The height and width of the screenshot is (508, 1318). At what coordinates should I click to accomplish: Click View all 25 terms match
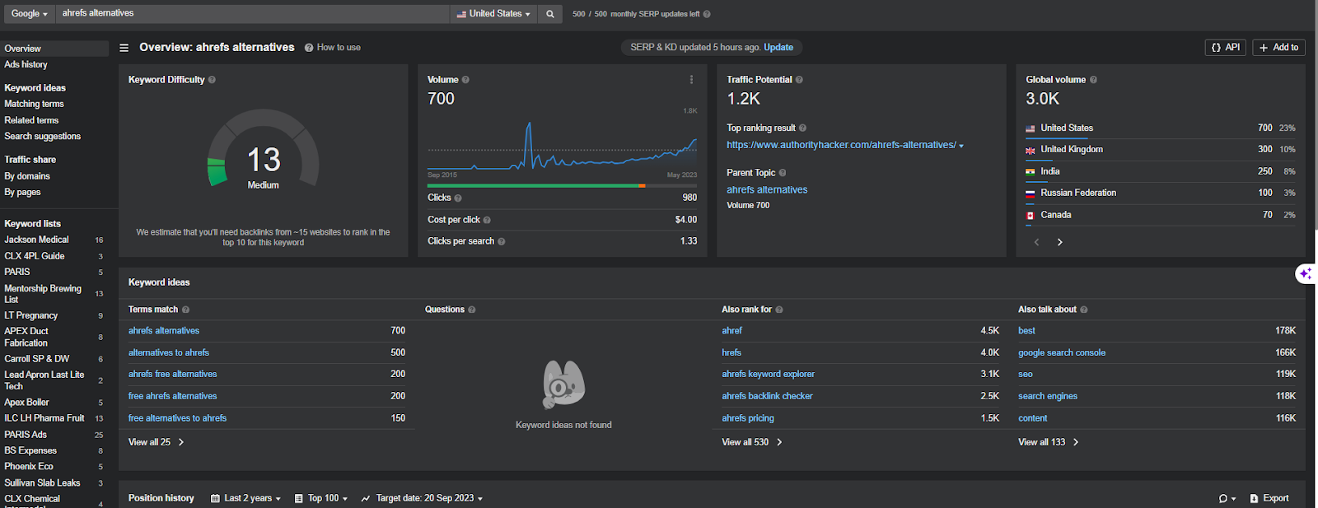pyautogui.click(x=156, y=443)
